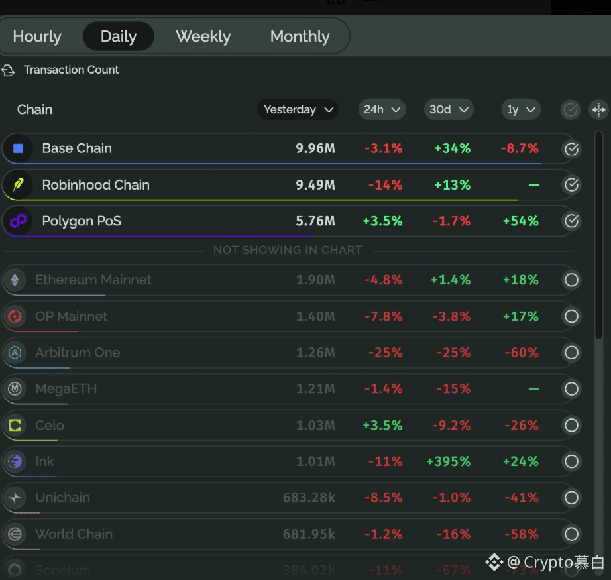Click Polygon PoS's 5.76M value
This screenshot has width=611, height=580.
point(315,221)
